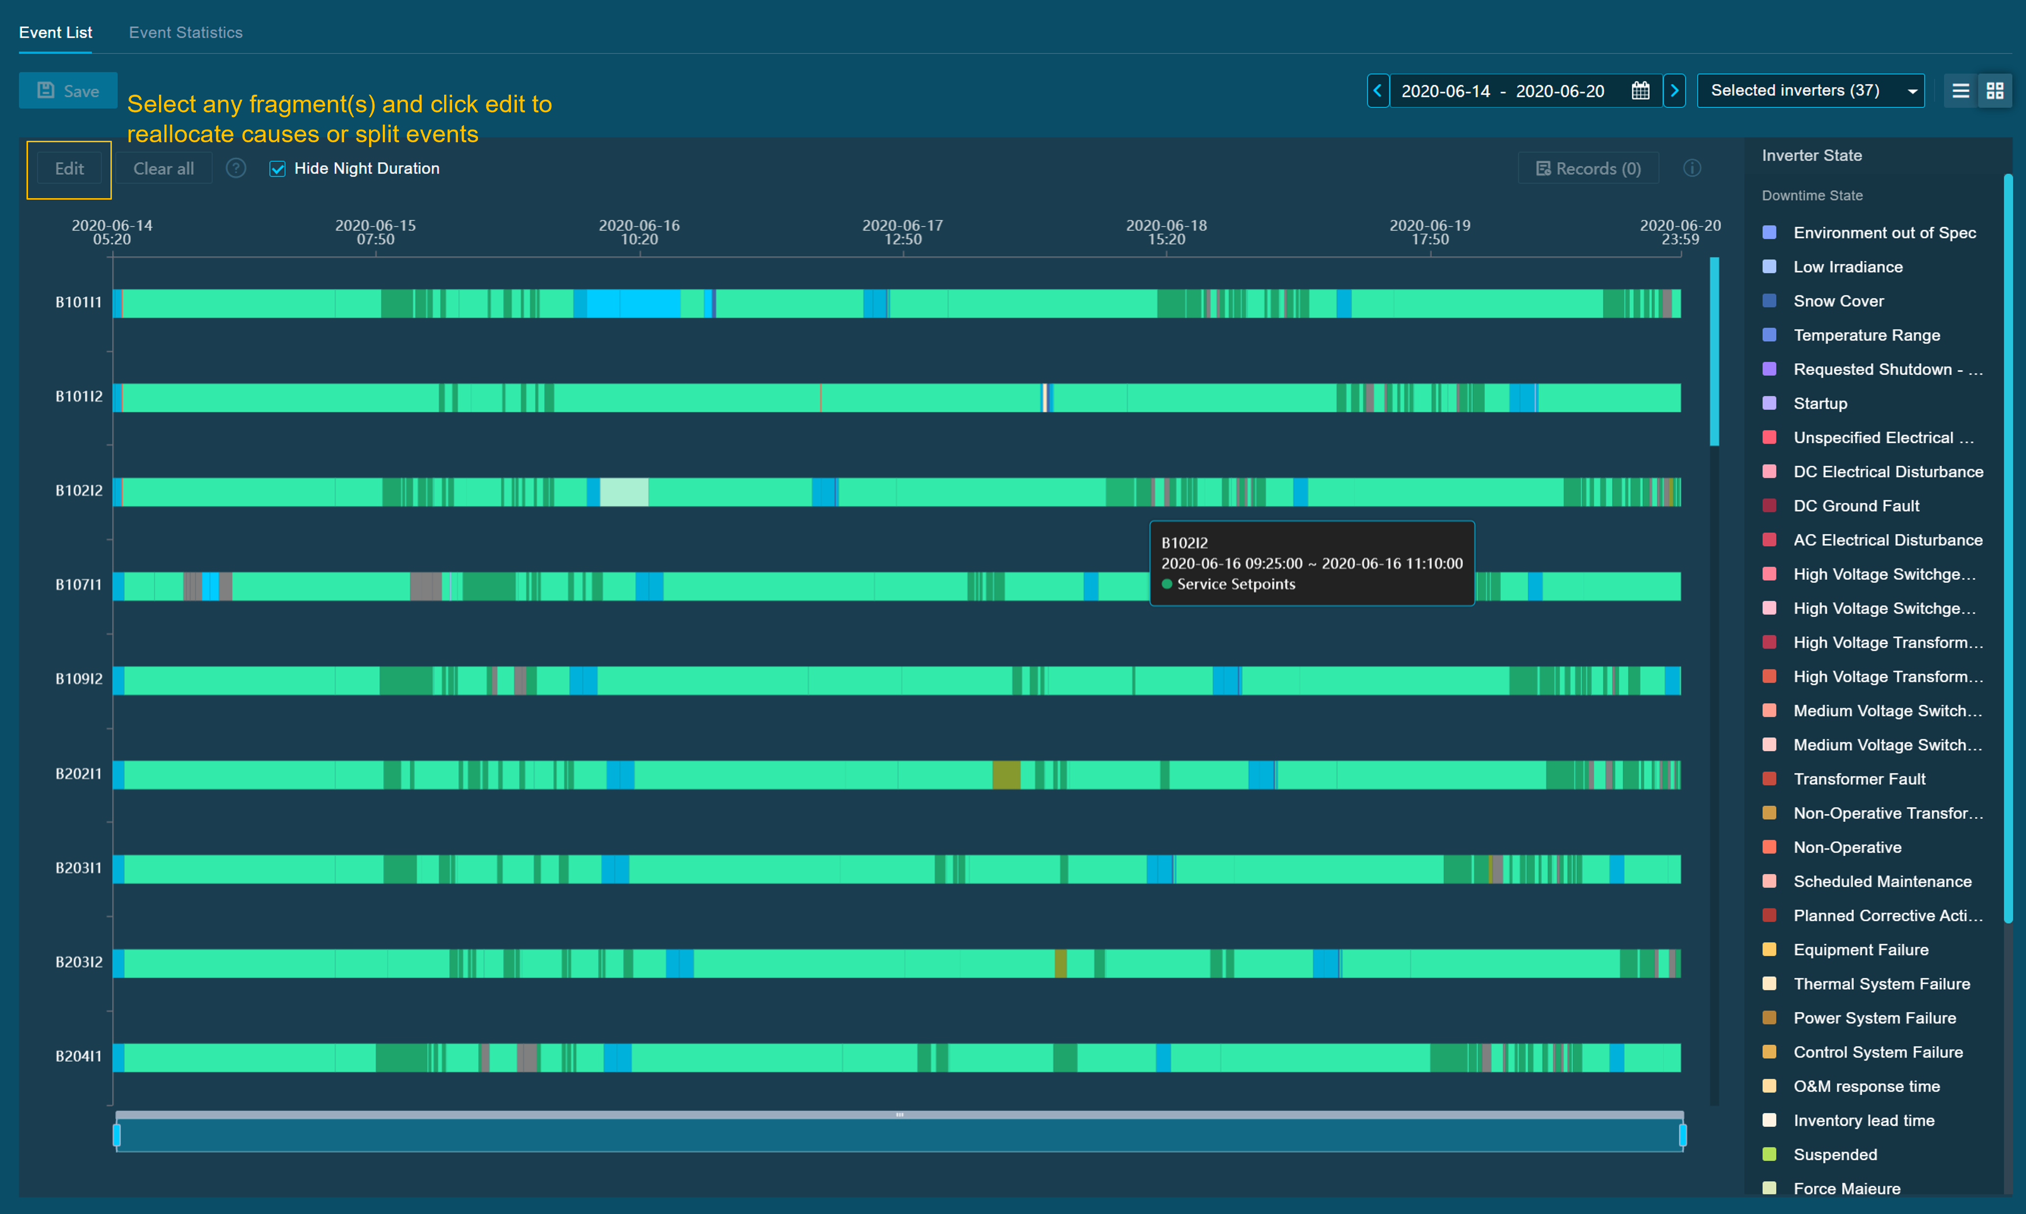Toggle Scheduled Maintenance legend entry
This screenshot has height=1214, width=2026.
pyautogui.click(x=1866, y=882)
